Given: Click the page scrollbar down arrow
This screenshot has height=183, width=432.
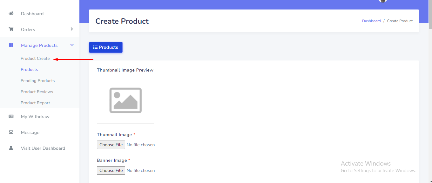Looking at the screenshot, I should [430, 180].
